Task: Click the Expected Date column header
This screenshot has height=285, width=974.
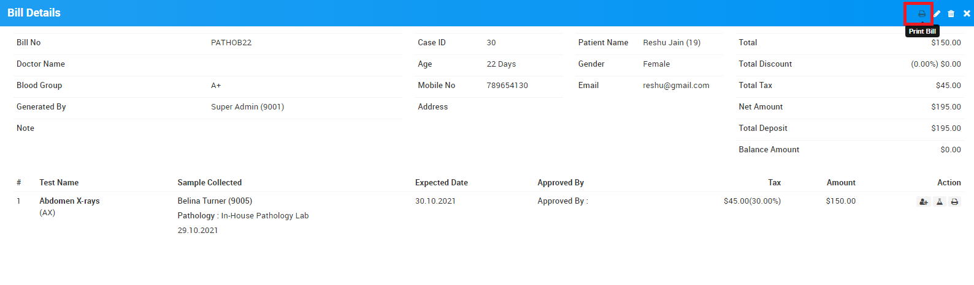Action: tap(441, 182)
